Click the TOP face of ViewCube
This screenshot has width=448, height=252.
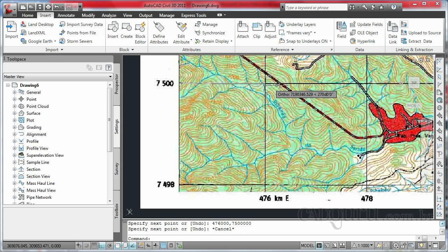414,83
